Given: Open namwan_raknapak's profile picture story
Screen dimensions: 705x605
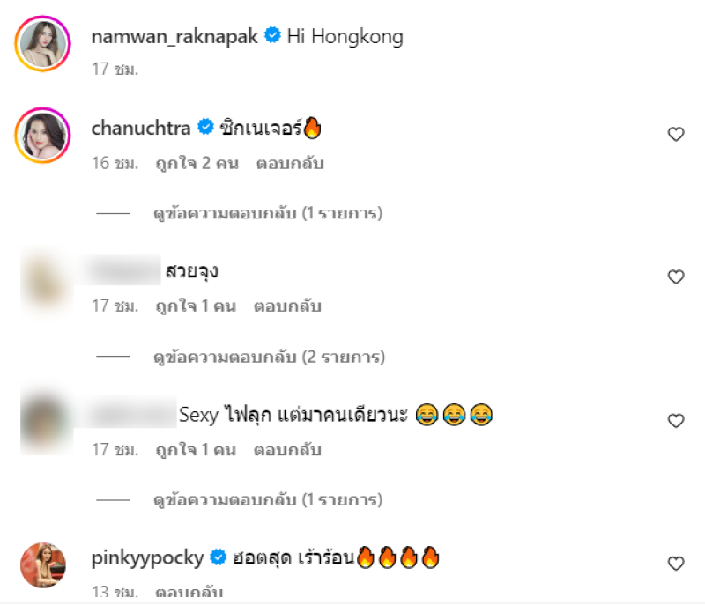Looking at the screenshot, I should 42,44.
